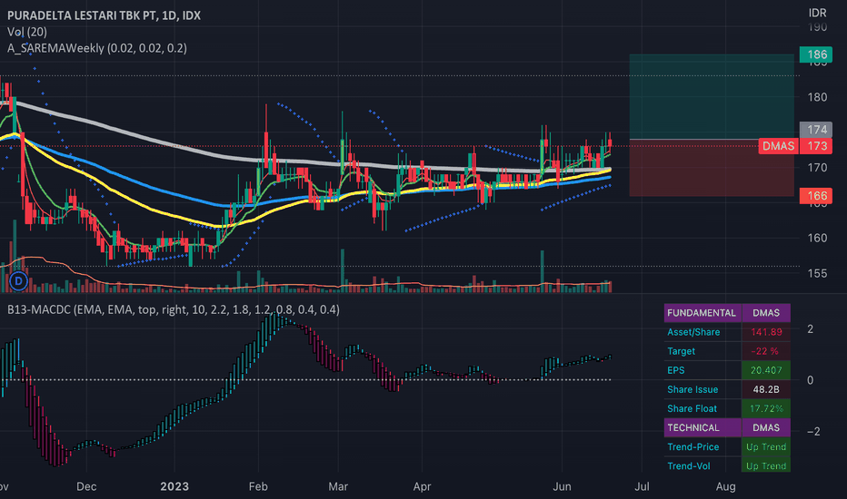Click the TECHNICAL table header
Image resolution: width=847 pixels, height=499 pixels.
click(702, 428)
